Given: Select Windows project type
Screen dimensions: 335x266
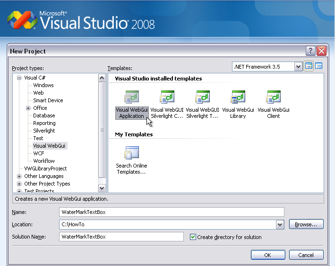Looking at the screenshot, I should pyautogui.click(x=43, y=85).
